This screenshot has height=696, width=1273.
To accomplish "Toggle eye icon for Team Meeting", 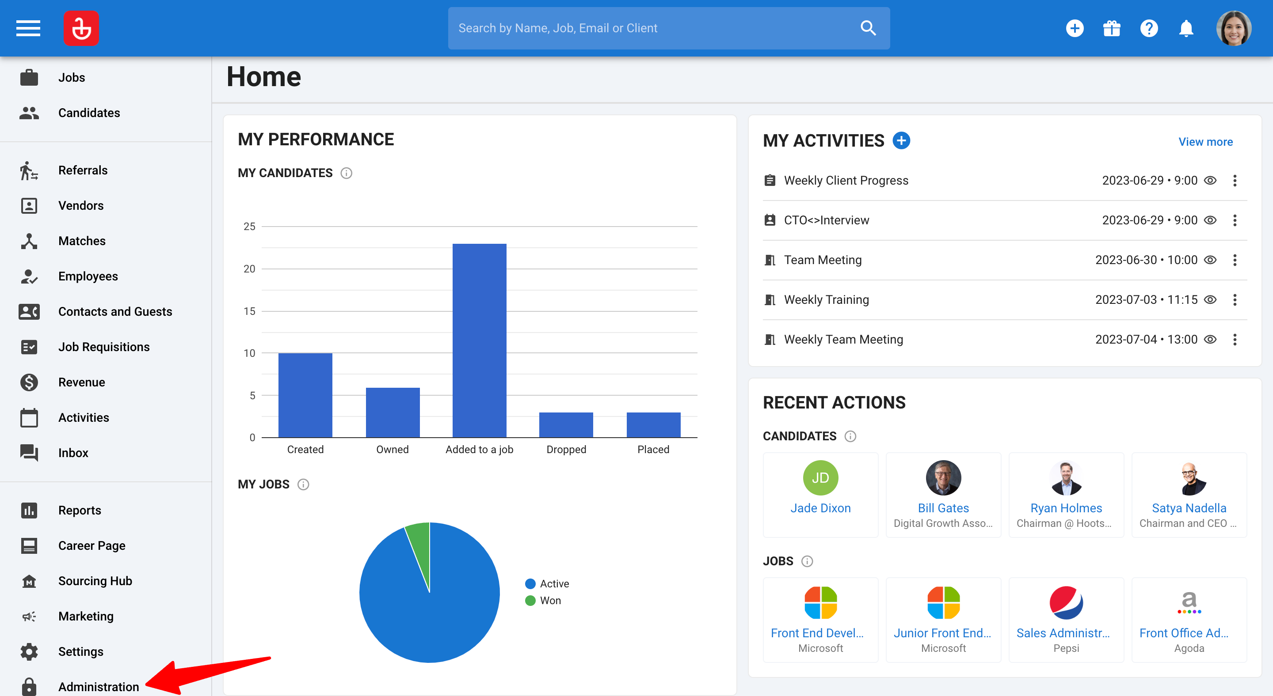I will point(1210,260).
